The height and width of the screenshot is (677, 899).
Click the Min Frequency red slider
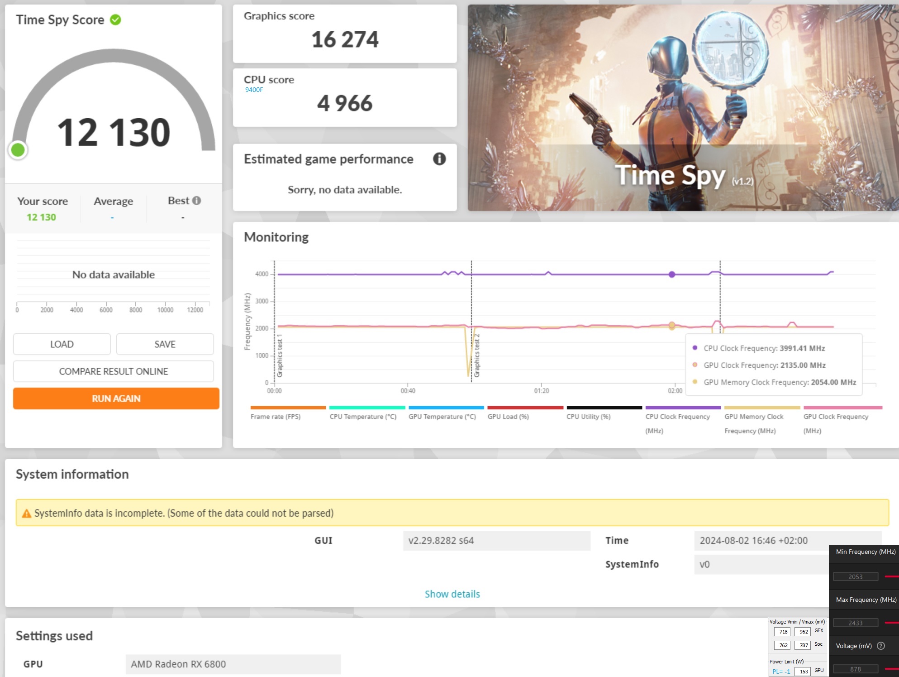point(891,576)
